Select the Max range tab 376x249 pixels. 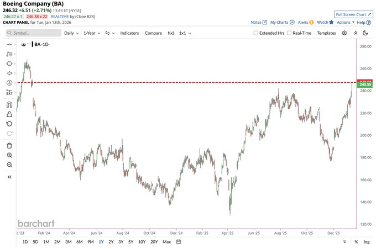click(x=166, y=242)
